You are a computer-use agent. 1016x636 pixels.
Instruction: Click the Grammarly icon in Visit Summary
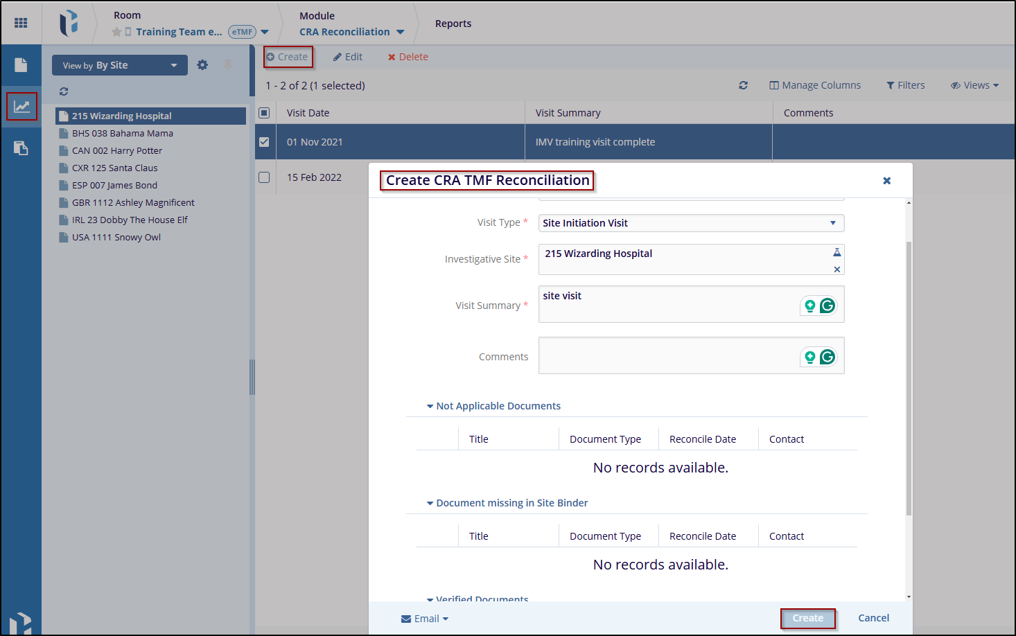tap(827, 306)
